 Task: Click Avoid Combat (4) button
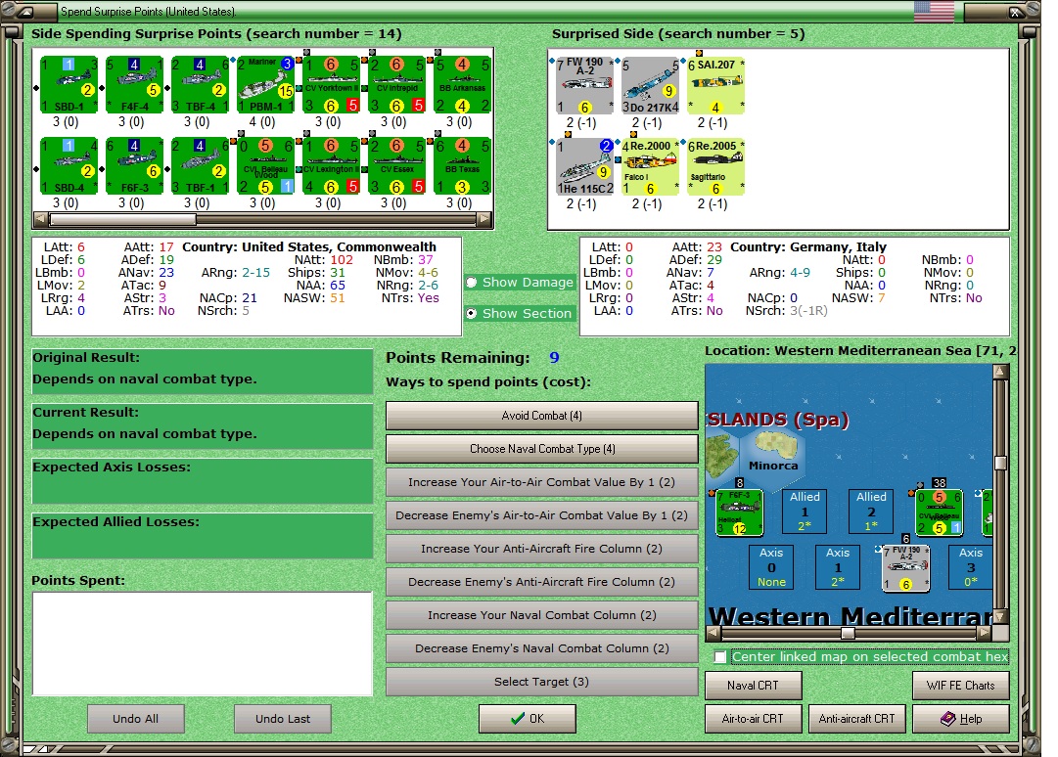(542, 416)
